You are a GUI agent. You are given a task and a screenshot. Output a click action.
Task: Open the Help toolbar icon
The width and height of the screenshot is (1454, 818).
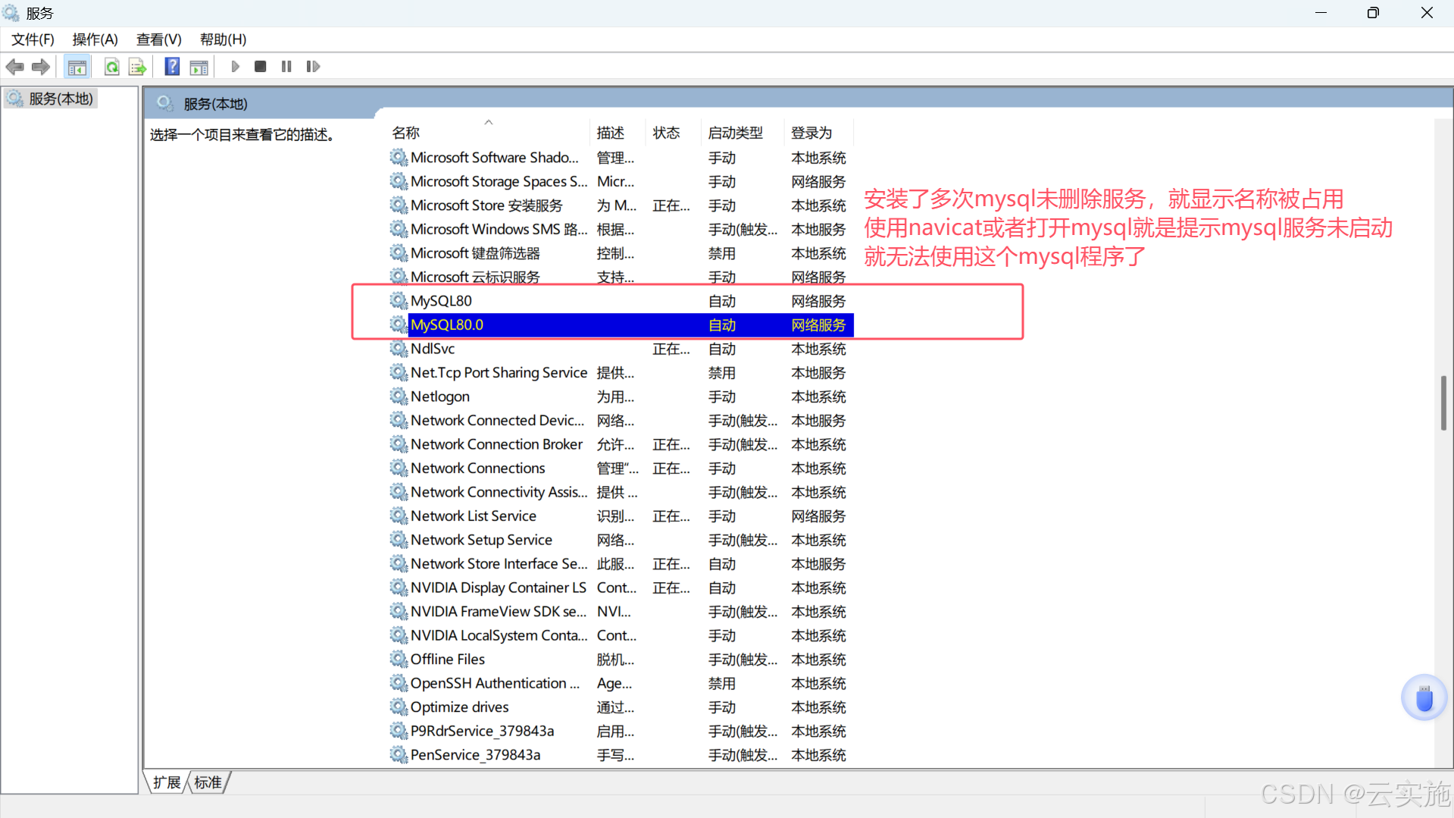click(x=172, y=67)
